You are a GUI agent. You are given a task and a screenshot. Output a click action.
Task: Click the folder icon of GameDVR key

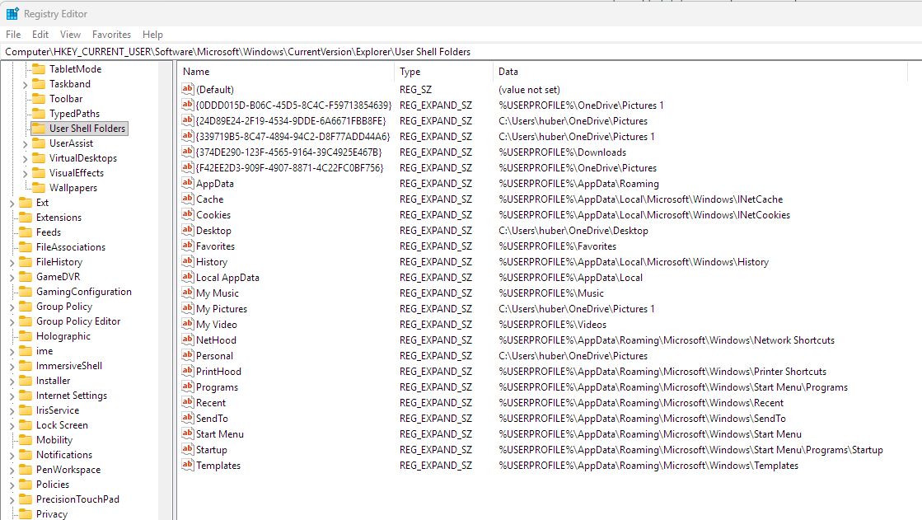(x=26, y=276)
